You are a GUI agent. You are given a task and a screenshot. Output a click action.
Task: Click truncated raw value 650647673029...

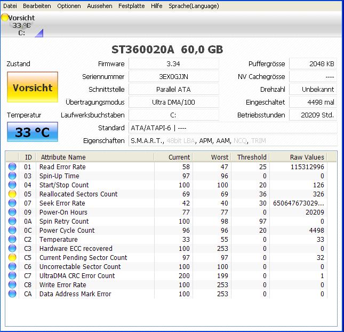pos(298,203)
